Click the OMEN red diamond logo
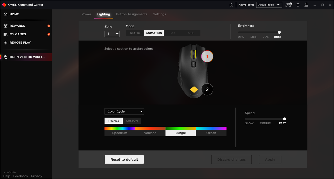Image resolution: width=334 pixels, height=179 pixels. pos(4,5)
